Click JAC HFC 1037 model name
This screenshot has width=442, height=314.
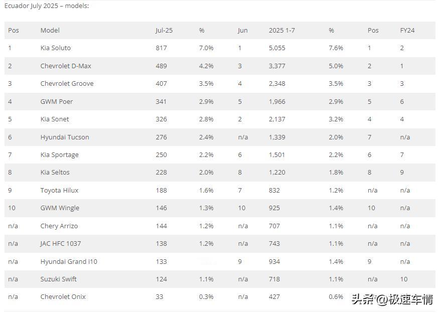(60, 244)
